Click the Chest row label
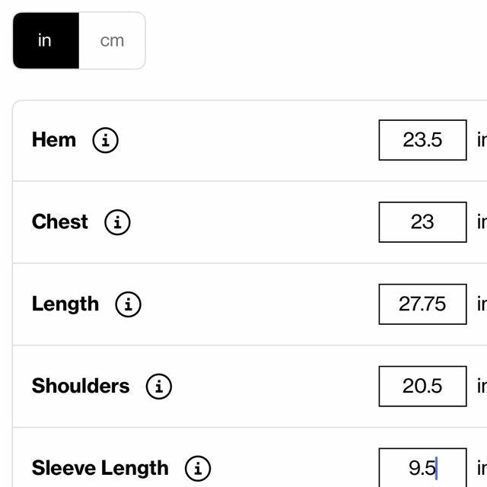 pos(60,222)
